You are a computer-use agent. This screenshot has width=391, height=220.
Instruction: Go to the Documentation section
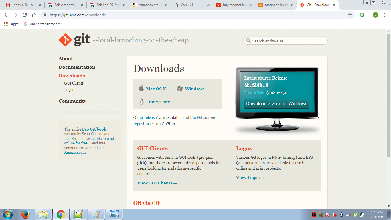77,67
